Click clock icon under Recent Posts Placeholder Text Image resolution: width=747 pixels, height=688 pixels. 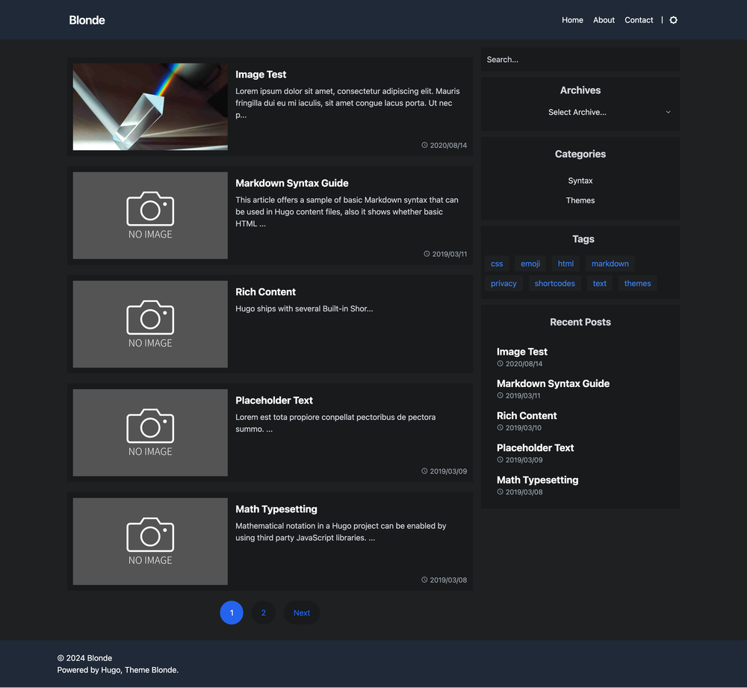pyautogui.click(x=500, y=459)
